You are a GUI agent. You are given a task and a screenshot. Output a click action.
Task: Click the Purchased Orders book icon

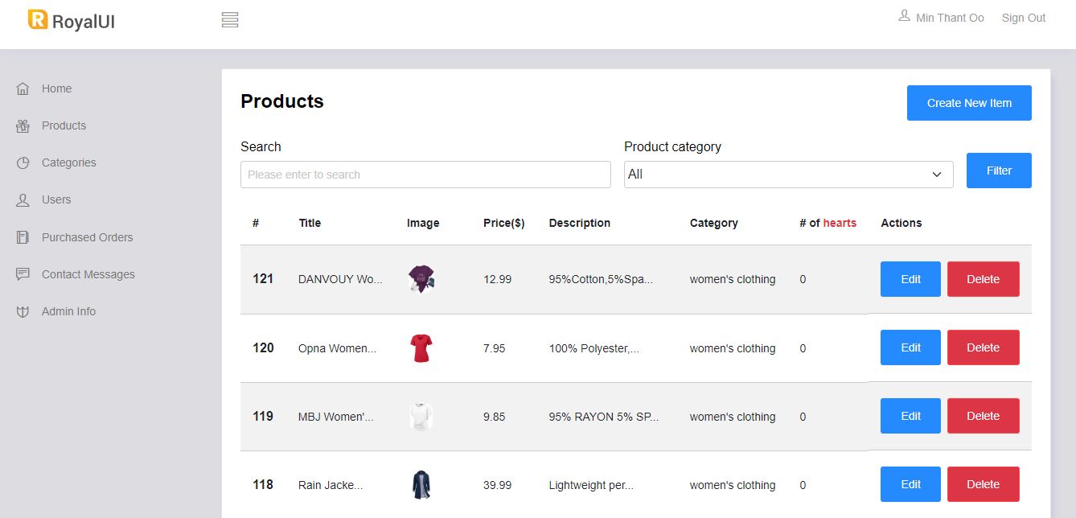tap(23, 237)
